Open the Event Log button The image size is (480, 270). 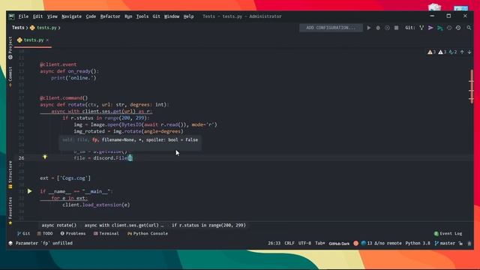click(x=448, y=233)
